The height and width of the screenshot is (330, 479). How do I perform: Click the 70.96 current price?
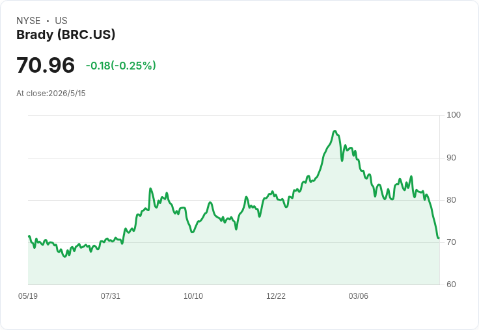point(46,65)
